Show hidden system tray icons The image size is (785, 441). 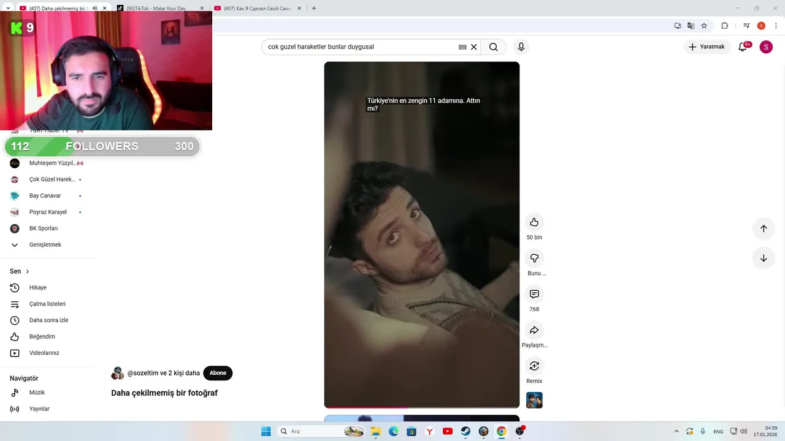click(x=676, y=431)
